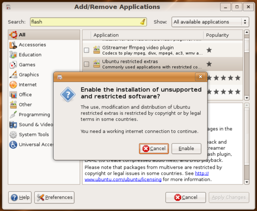Image resolution: width=257 pixels, height=211 pixels.
Task: Click the Apply Changes button
Action: click(229, 197)
